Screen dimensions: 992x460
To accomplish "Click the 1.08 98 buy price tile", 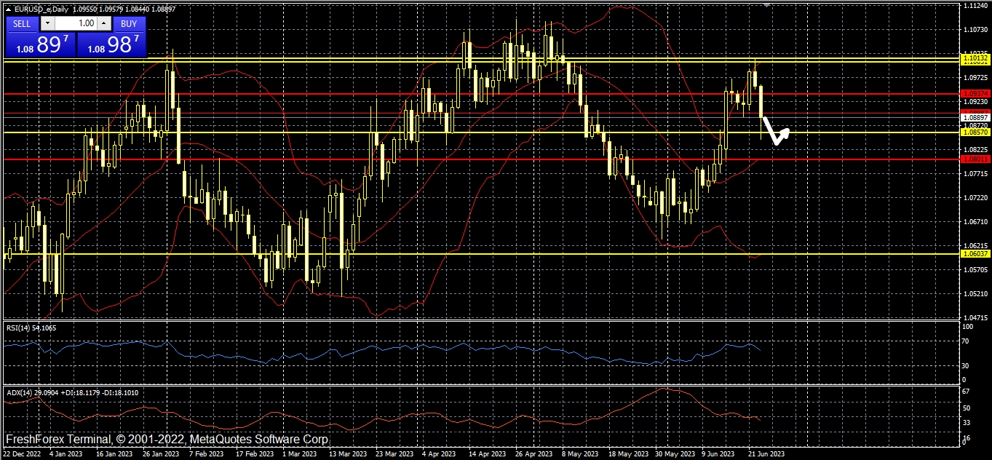I will [111, 44].
